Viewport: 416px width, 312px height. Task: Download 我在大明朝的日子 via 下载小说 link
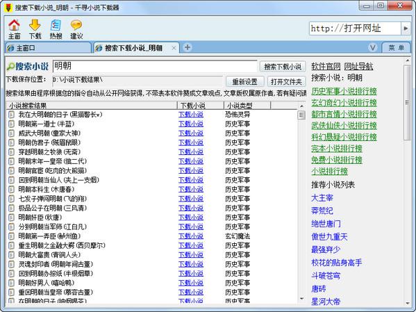(x=191, y=115)
